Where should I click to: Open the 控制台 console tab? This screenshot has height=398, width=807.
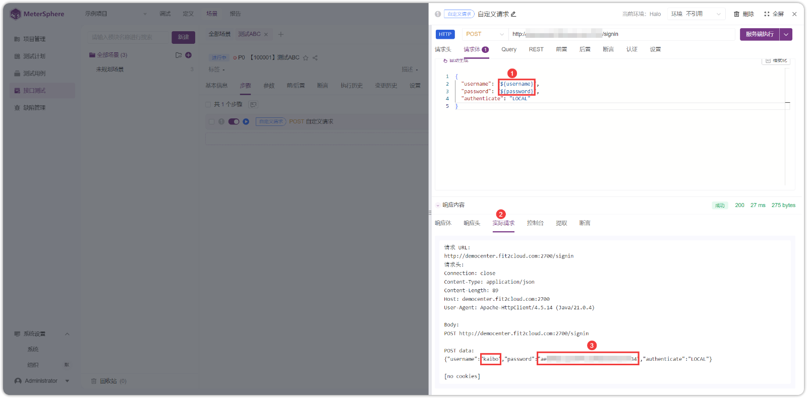coord(535,223)
